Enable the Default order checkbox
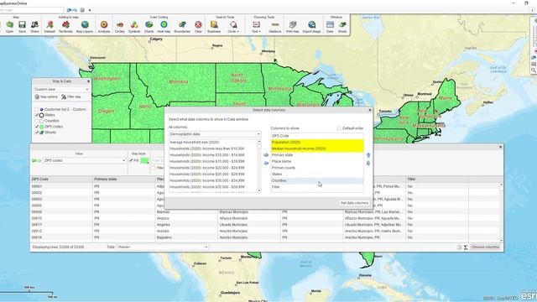The image size is (537, 302). point(339,128)
